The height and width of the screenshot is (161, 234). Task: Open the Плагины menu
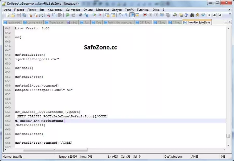[143, 10]
